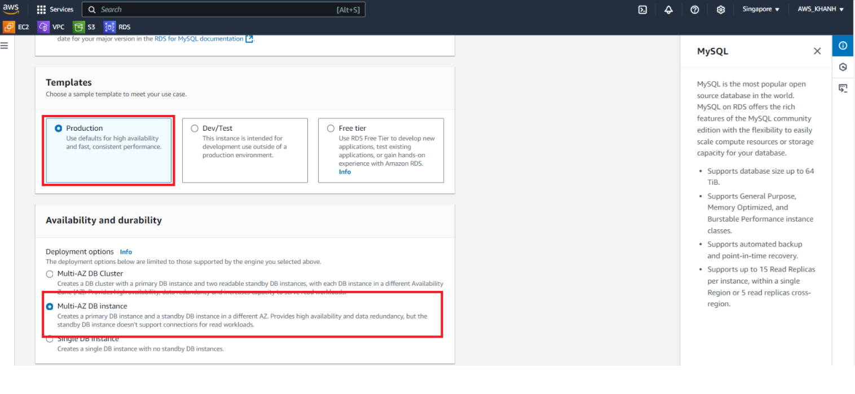Select Multi-AZ DB instance radio option

pyautogui.click(x=50, y=307)
